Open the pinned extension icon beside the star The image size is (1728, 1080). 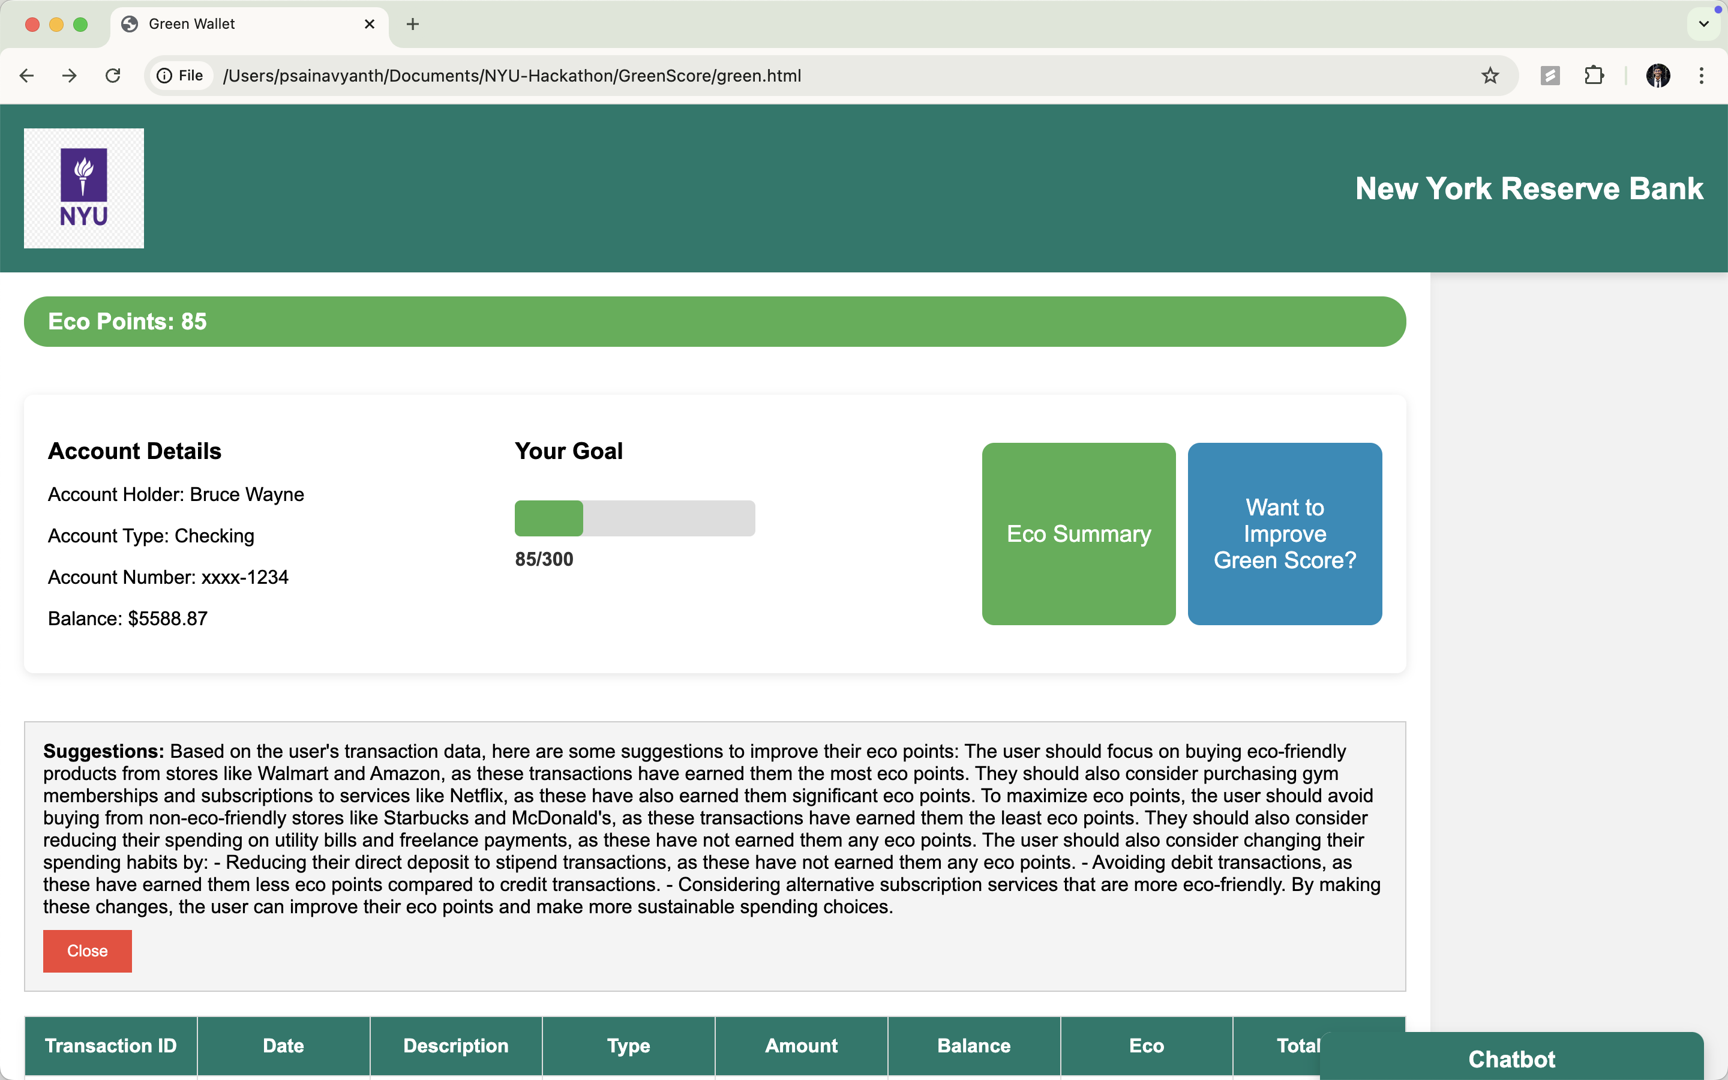[x=1549, y=76]
